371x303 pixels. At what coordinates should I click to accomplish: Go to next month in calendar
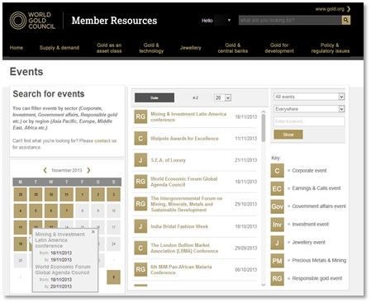tap(88, 170)
